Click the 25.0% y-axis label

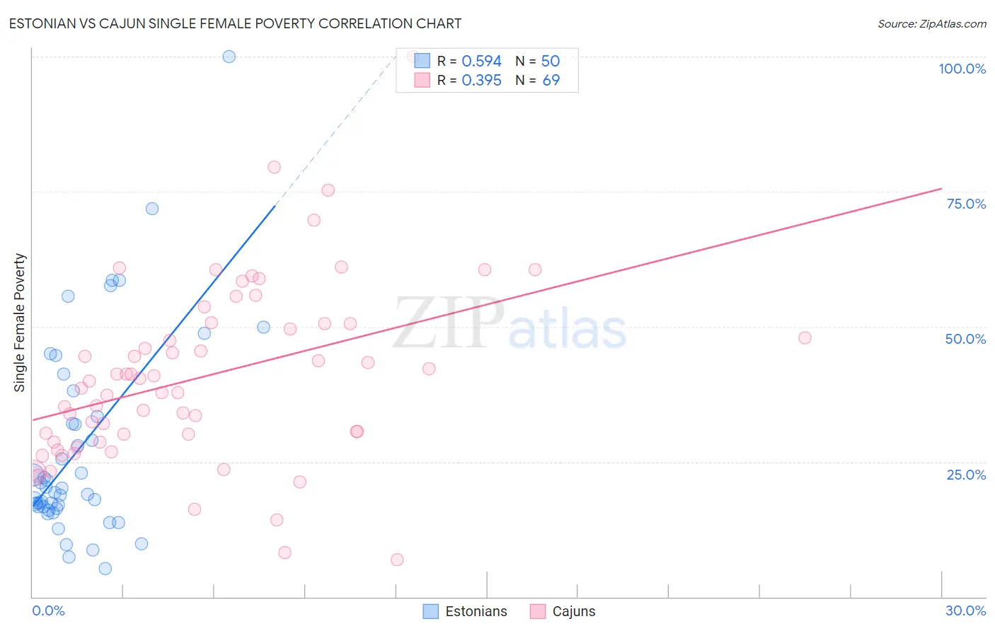(x=966, y=475)
